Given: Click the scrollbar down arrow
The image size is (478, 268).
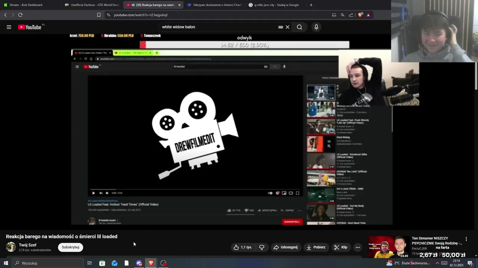Looking at the screenshot, I should (x=476, y=256).
